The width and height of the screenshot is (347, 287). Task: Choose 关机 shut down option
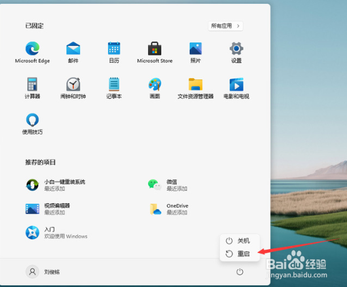point(240,240)
